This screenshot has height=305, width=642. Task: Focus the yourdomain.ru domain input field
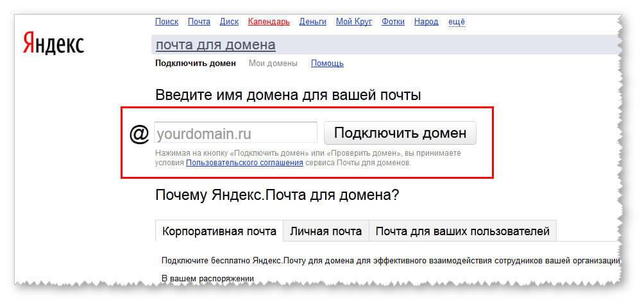click(x=235, y=133)
